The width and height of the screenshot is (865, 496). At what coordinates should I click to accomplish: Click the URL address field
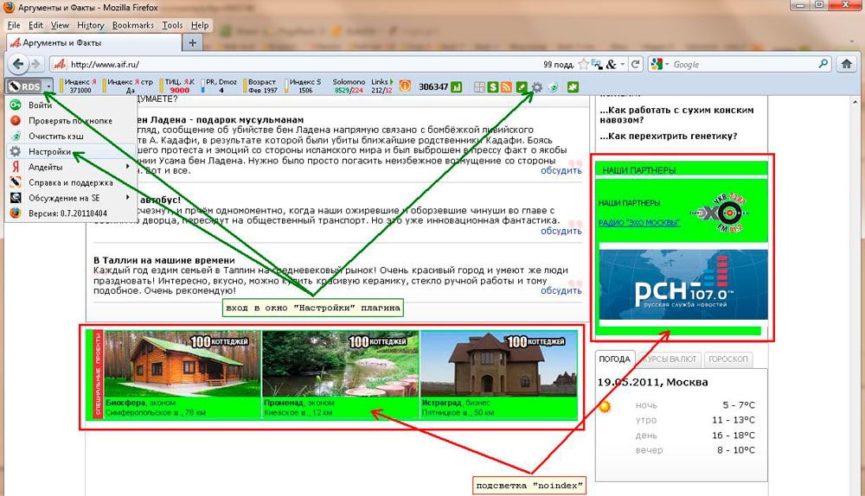pos(303,64)
